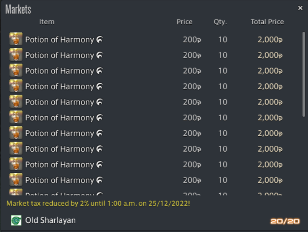Click the Qty. column header

(x=220, y=22)
